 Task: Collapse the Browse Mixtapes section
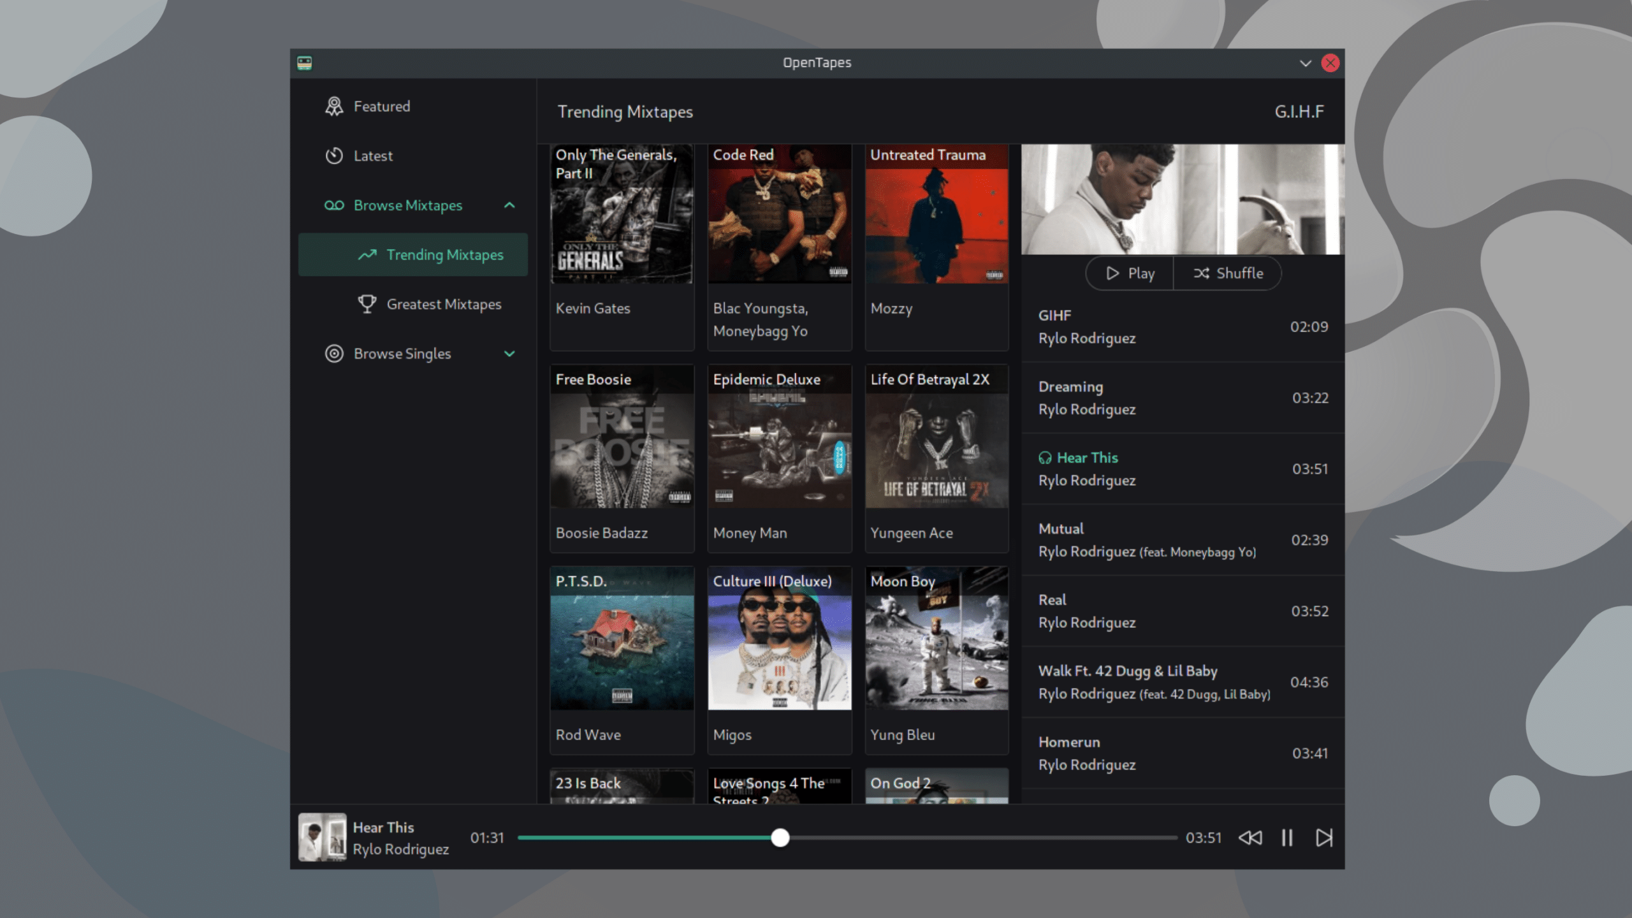tap(509, 205)
